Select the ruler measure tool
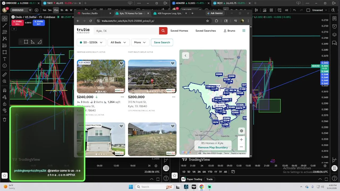The width and height of the screenshot is (340, 191). pyautogui.click(x=5, y=75)
